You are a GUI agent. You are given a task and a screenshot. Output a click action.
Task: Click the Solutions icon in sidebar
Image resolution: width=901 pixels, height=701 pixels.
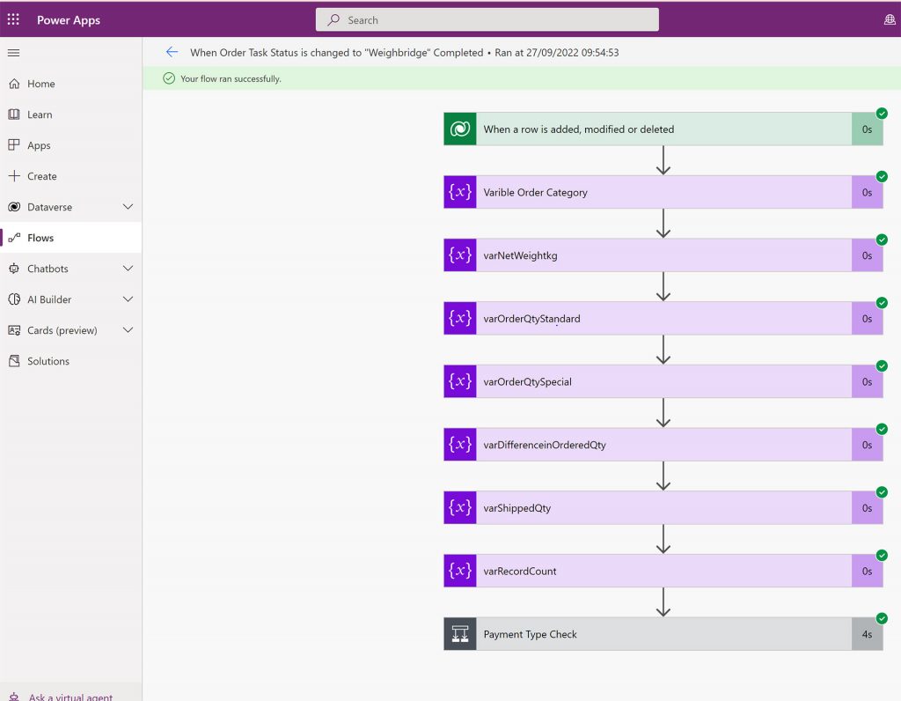(x=13, y=361)
